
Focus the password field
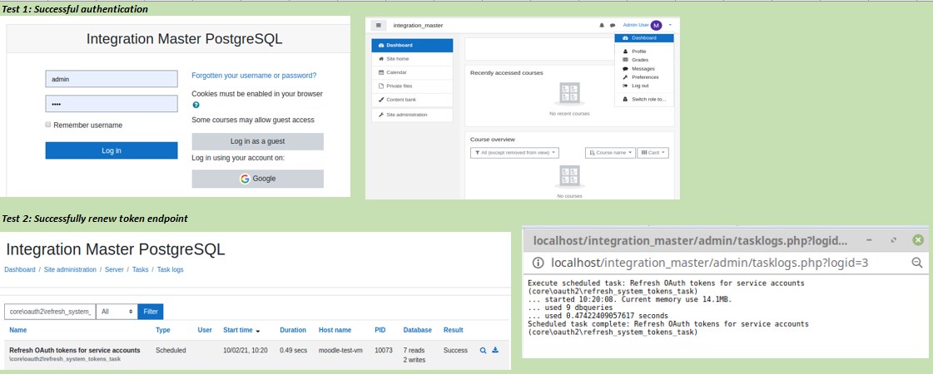(x=112, y=104)
